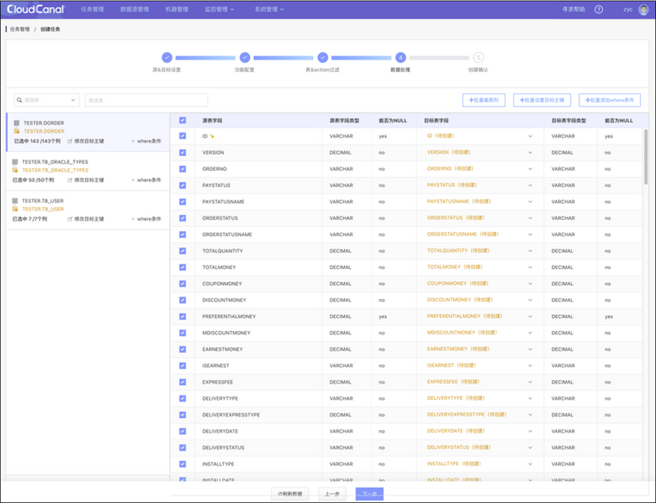Expand the PAYSTATUS target field dropdown
Screen dimensions: 656x503
pos(530,185)
